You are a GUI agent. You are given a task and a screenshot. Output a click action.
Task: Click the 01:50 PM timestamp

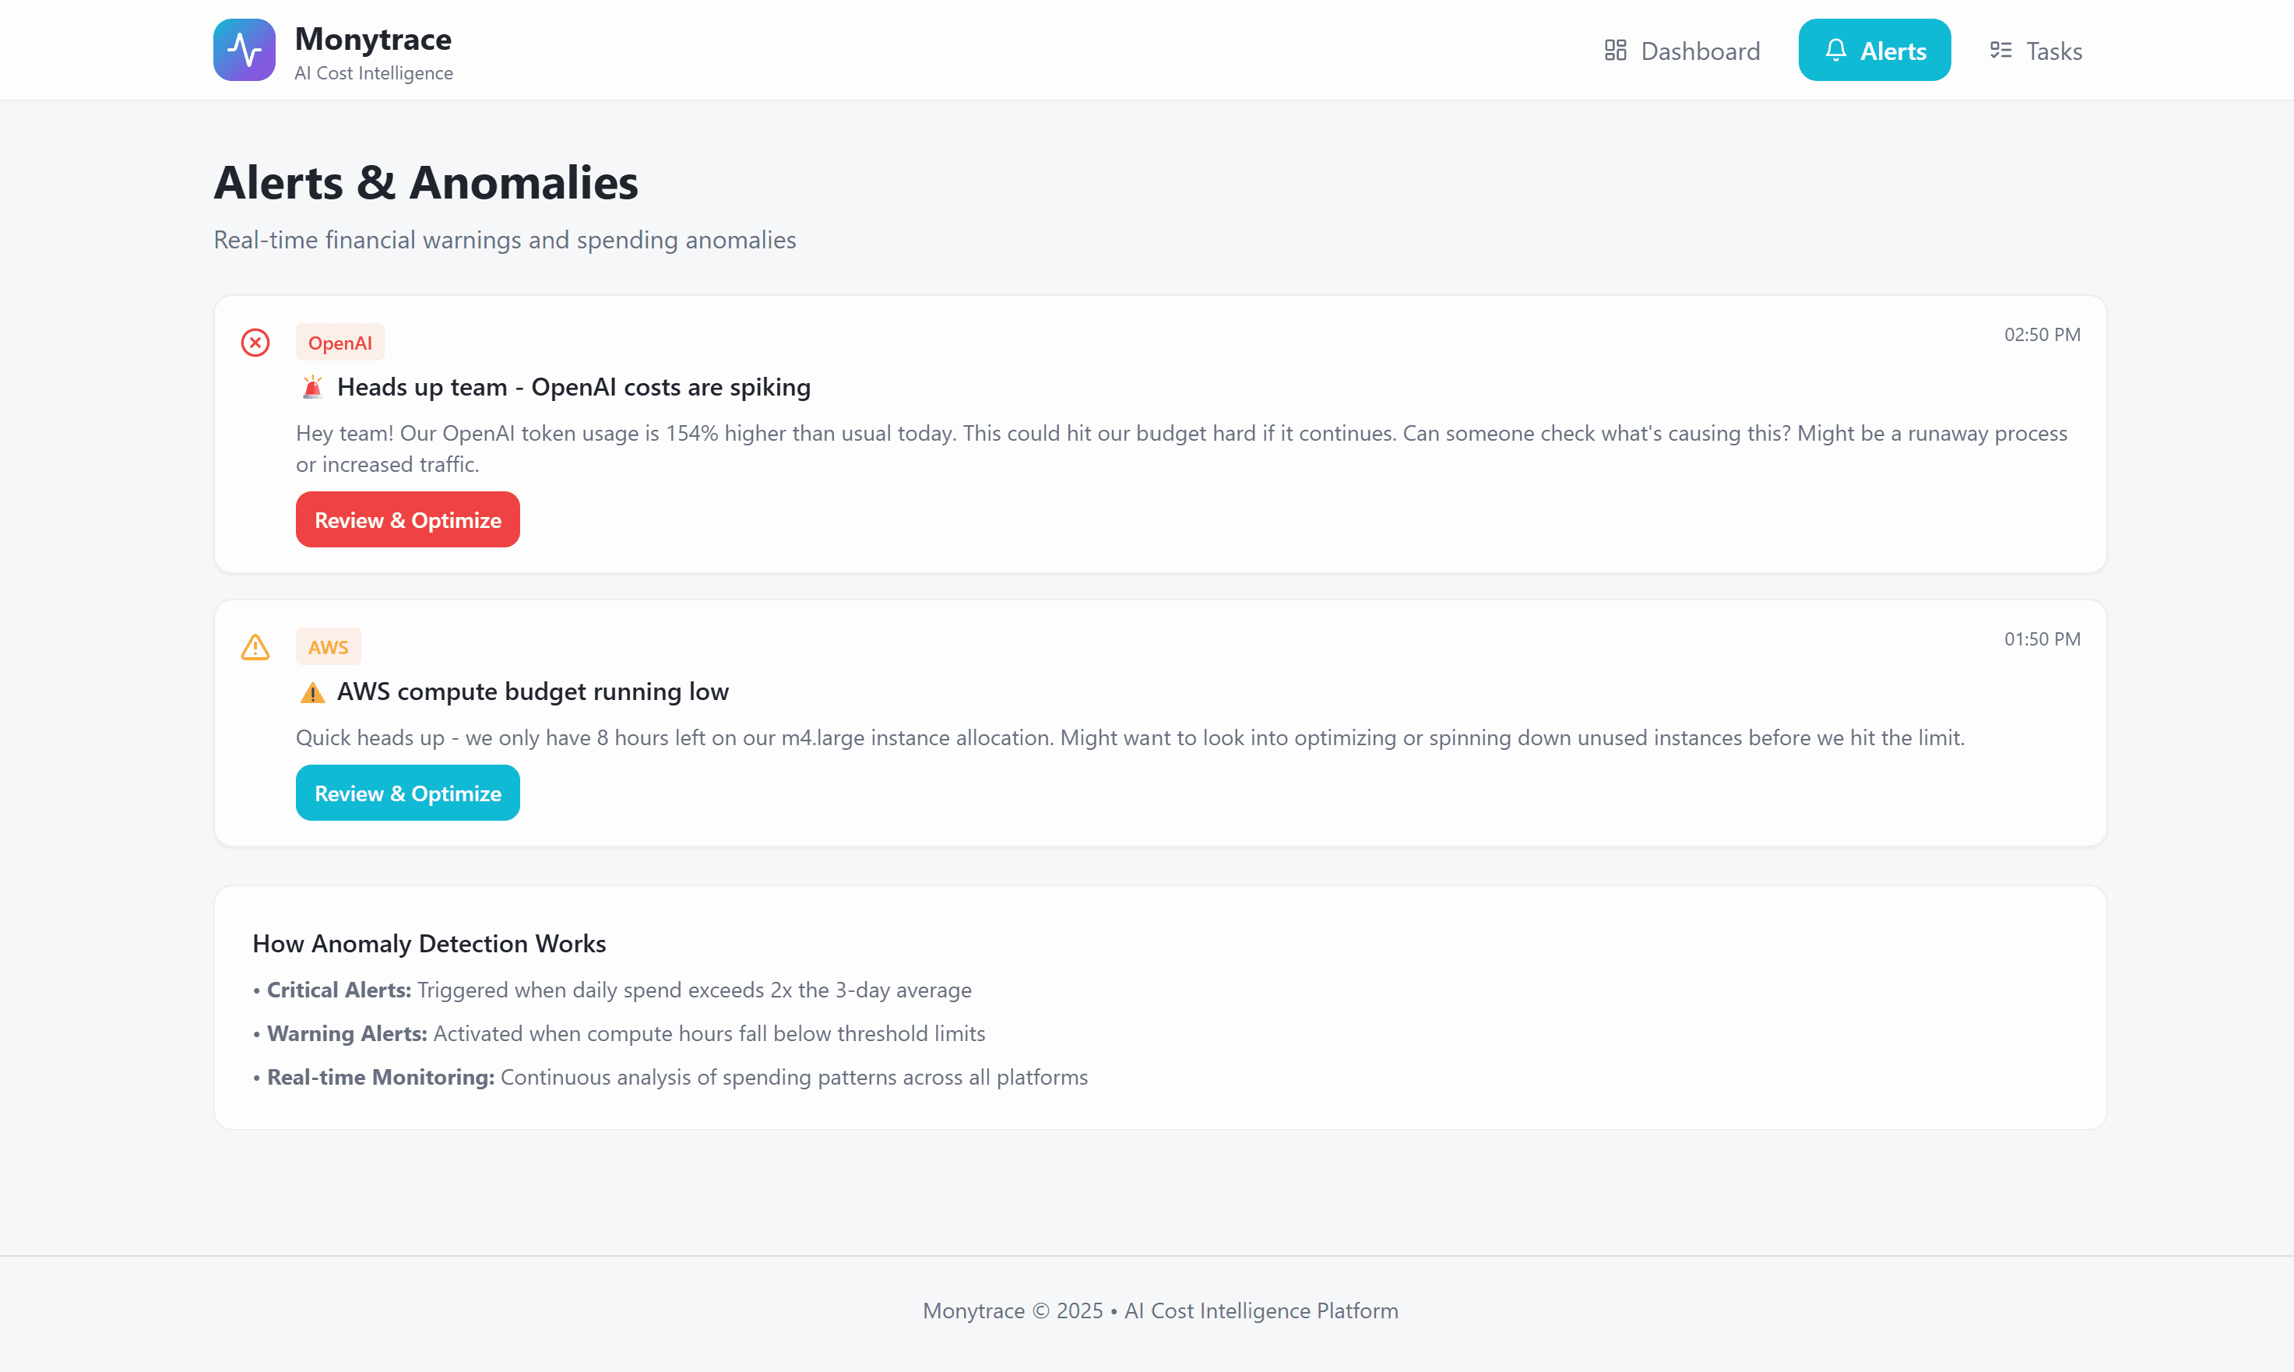tap(2041, 639)
